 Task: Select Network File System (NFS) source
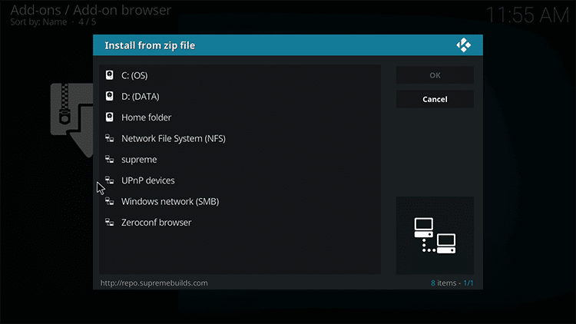point(240,138)
